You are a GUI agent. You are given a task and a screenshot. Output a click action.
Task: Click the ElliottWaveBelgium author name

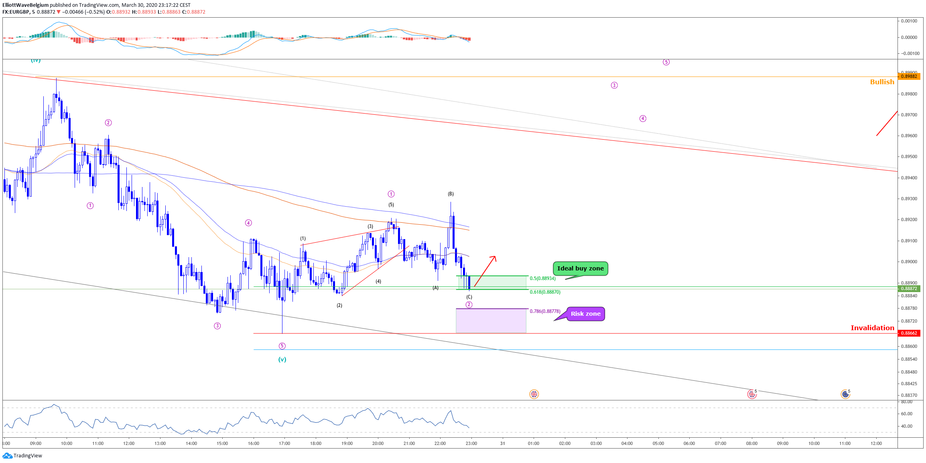[x=25, y=5]
